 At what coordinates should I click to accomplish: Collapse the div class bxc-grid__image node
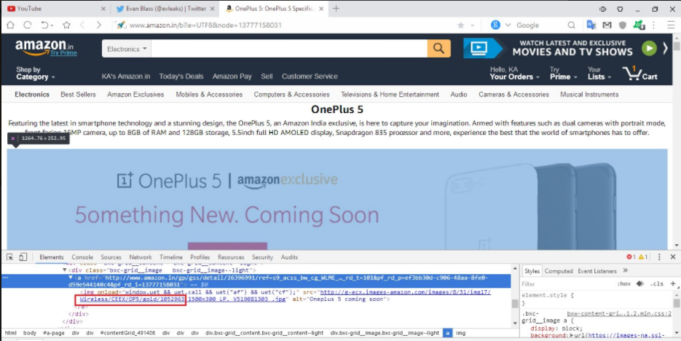click(x=65, y=270)
